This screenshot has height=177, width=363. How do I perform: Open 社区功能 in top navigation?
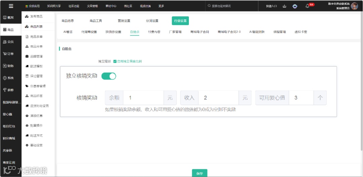point(74,6)
